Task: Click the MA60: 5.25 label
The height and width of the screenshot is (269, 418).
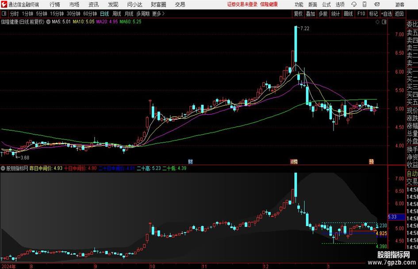Action: point(130,22)
